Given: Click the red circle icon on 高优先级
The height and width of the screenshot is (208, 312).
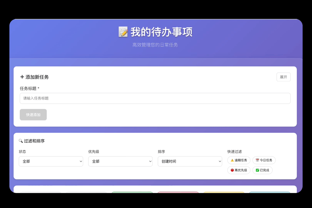Looking at the screenshot, I should [232, 170].
